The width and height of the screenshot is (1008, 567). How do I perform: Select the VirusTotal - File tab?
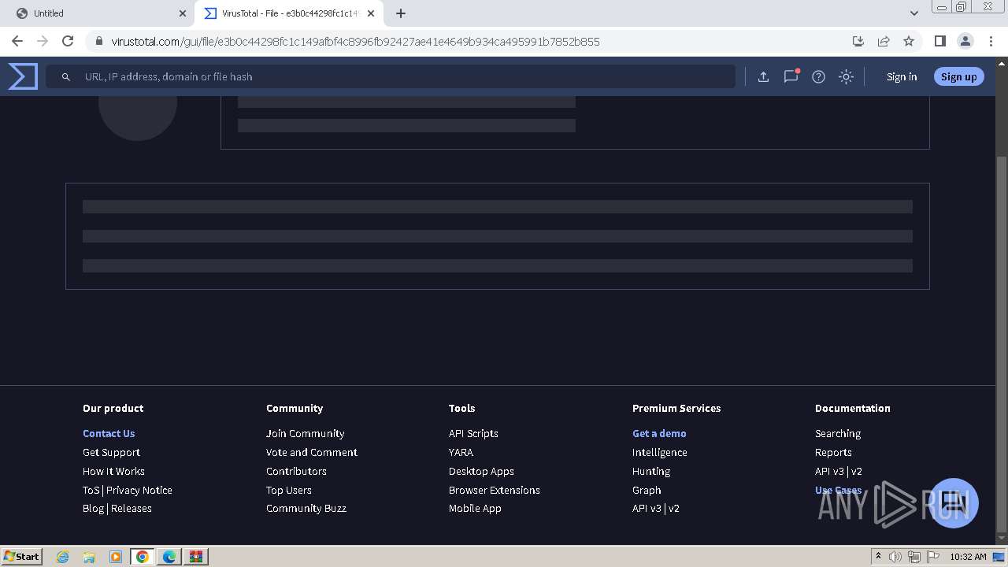click(288, 13)
